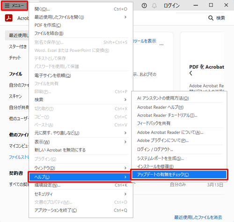Open Adobe Acrobat Reader について(A)...
The width and height of the screenshot is (234, 222).
(179, 132)
